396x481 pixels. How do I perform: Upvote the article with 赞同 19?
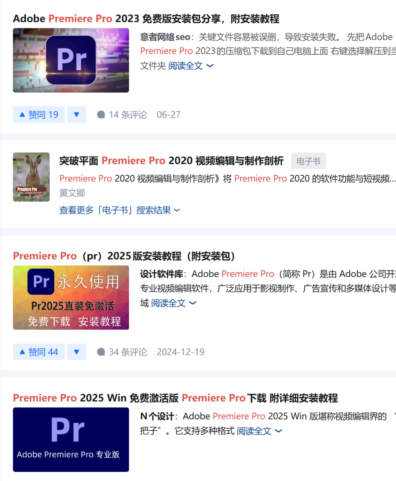39,115
